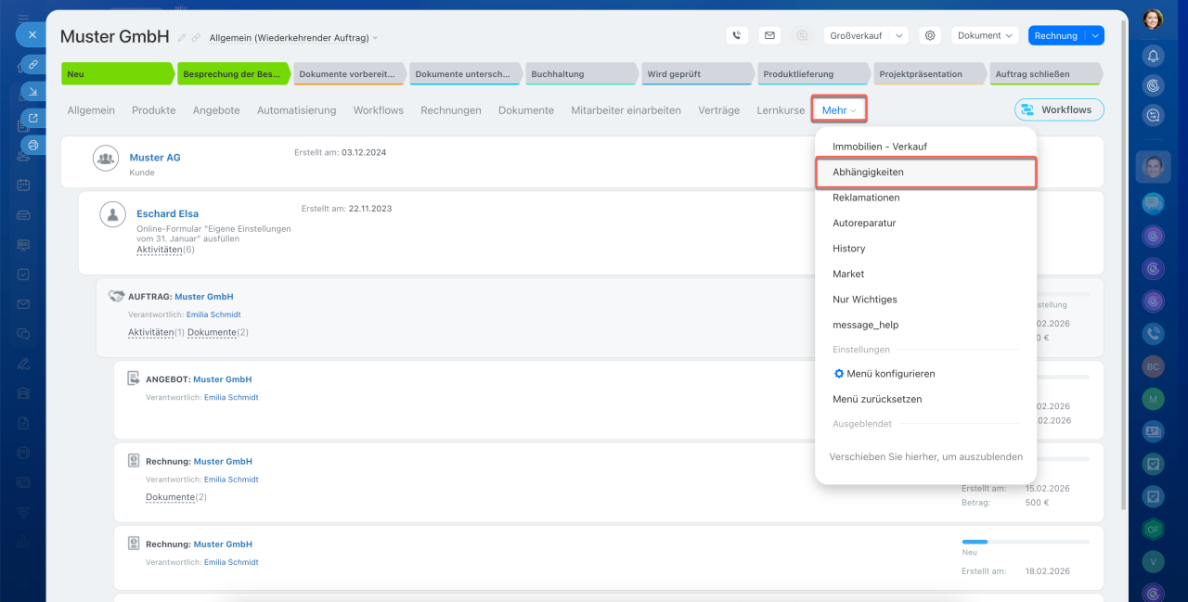
Task: Click Menü konfigurieren option
Action: coord(890,374)
